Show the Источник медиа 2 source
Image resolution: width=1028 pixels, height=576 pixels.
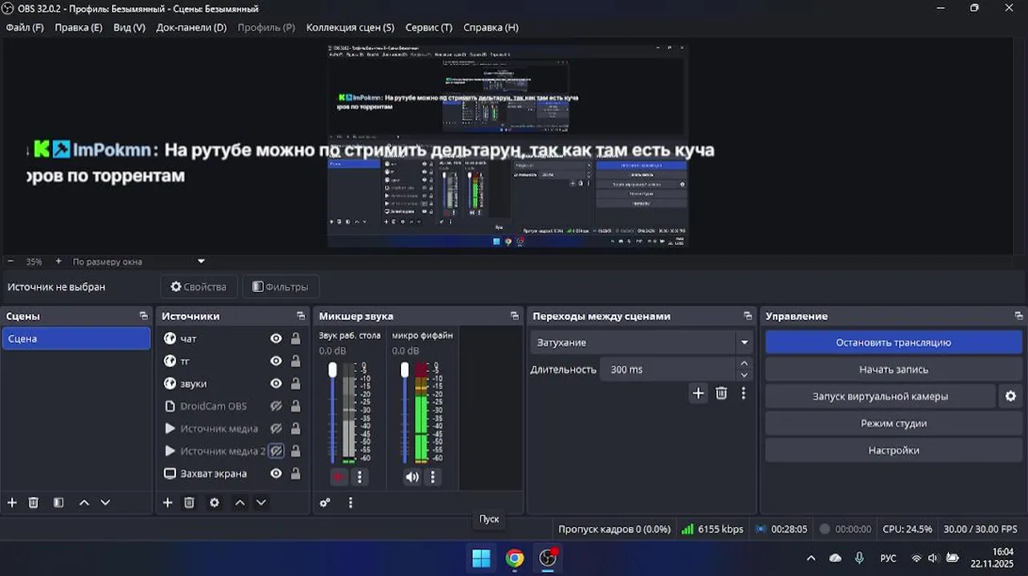[276, 450]
